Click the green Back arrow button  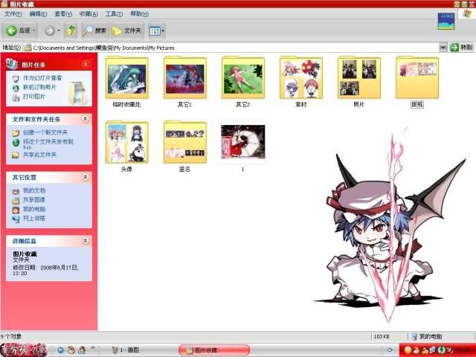(12, 30)
